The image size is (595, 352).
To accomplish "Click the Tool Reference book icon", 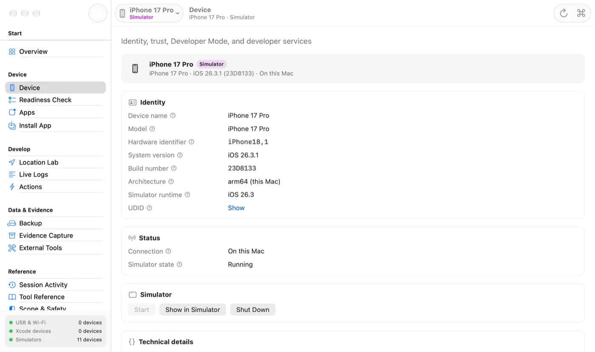I will tap(12, 297).
